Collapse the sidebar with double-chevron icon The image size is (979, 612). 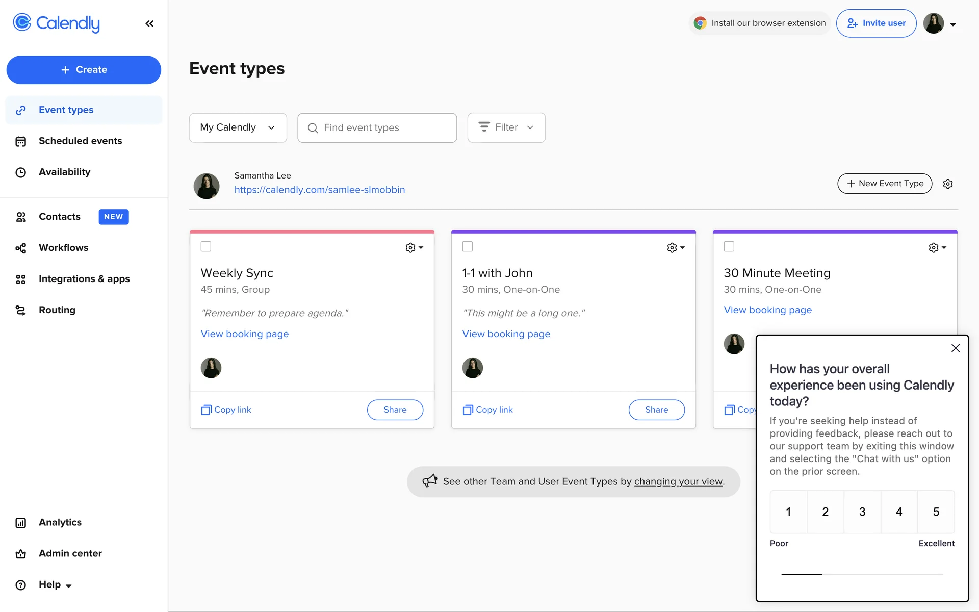(149, 23)
